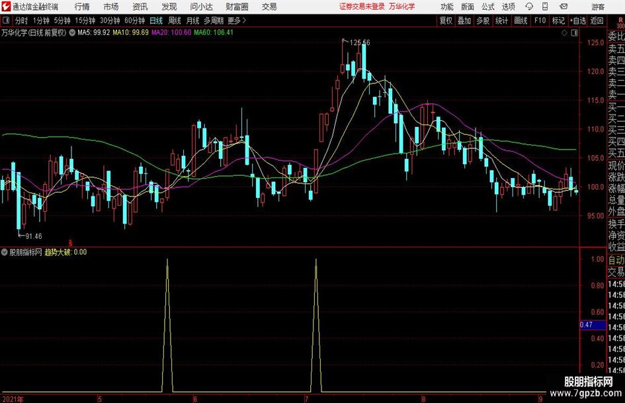Toggle the left panel icon beside 分时

[x=5, y=21]
